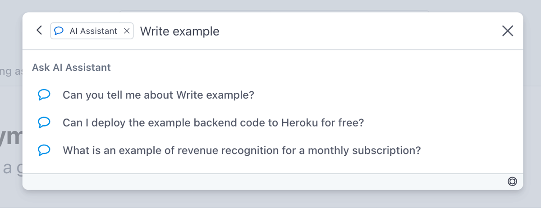Screen dimensions: 541x208
Task: Click chat icon beside revenue recognition question
Action: [x=44, y=150]
